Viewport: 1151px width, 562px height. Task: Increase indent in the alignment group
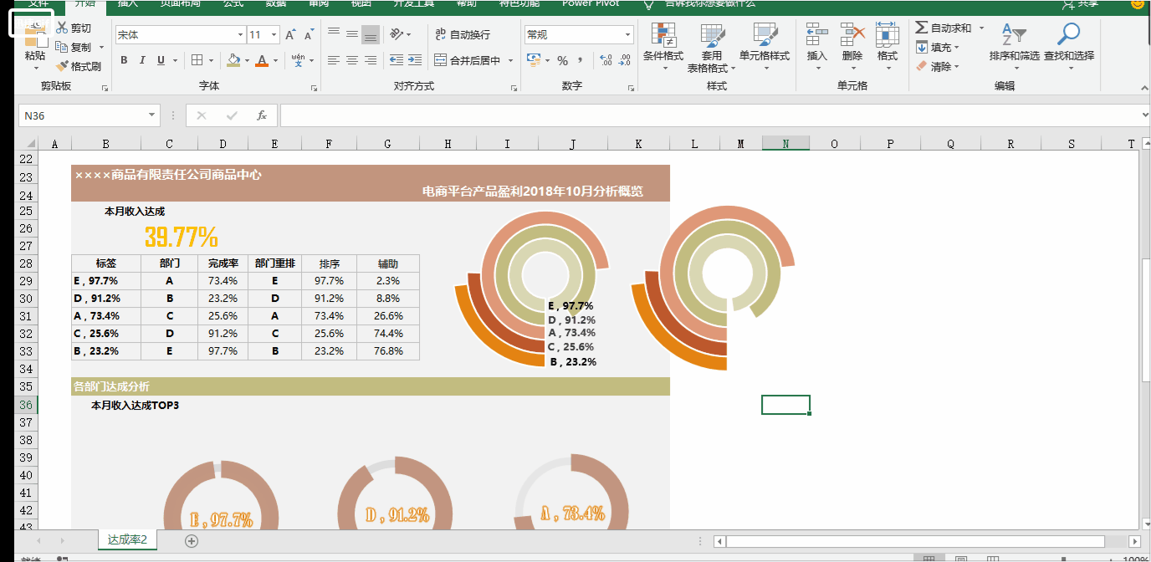416,60
